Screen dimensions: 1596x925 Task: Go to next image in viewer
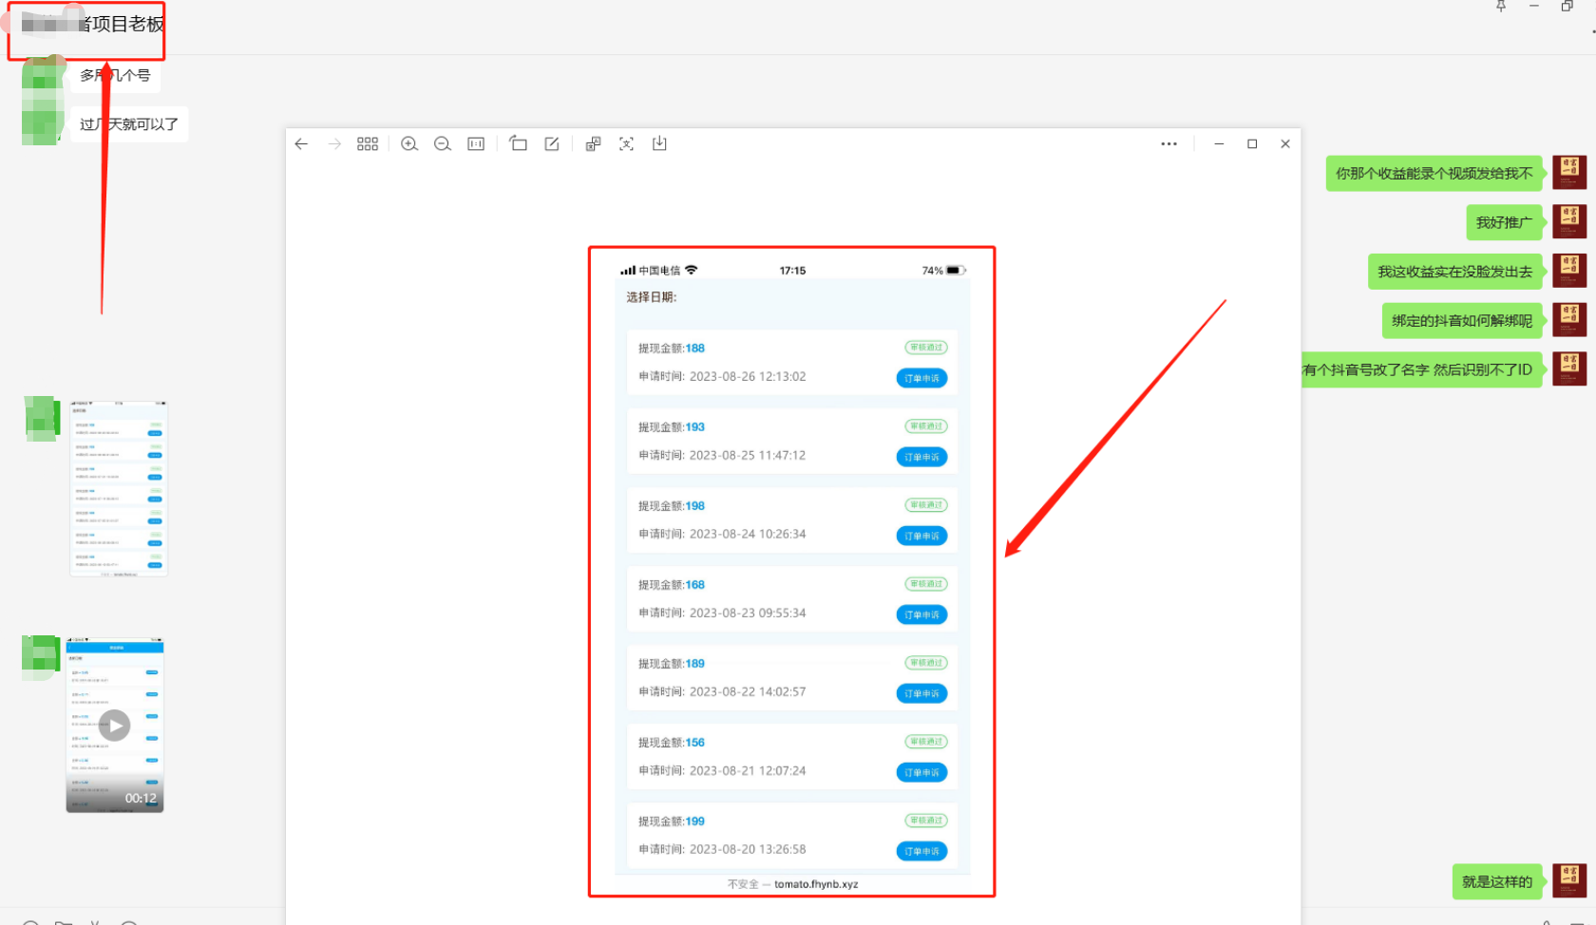coord(334,144)
